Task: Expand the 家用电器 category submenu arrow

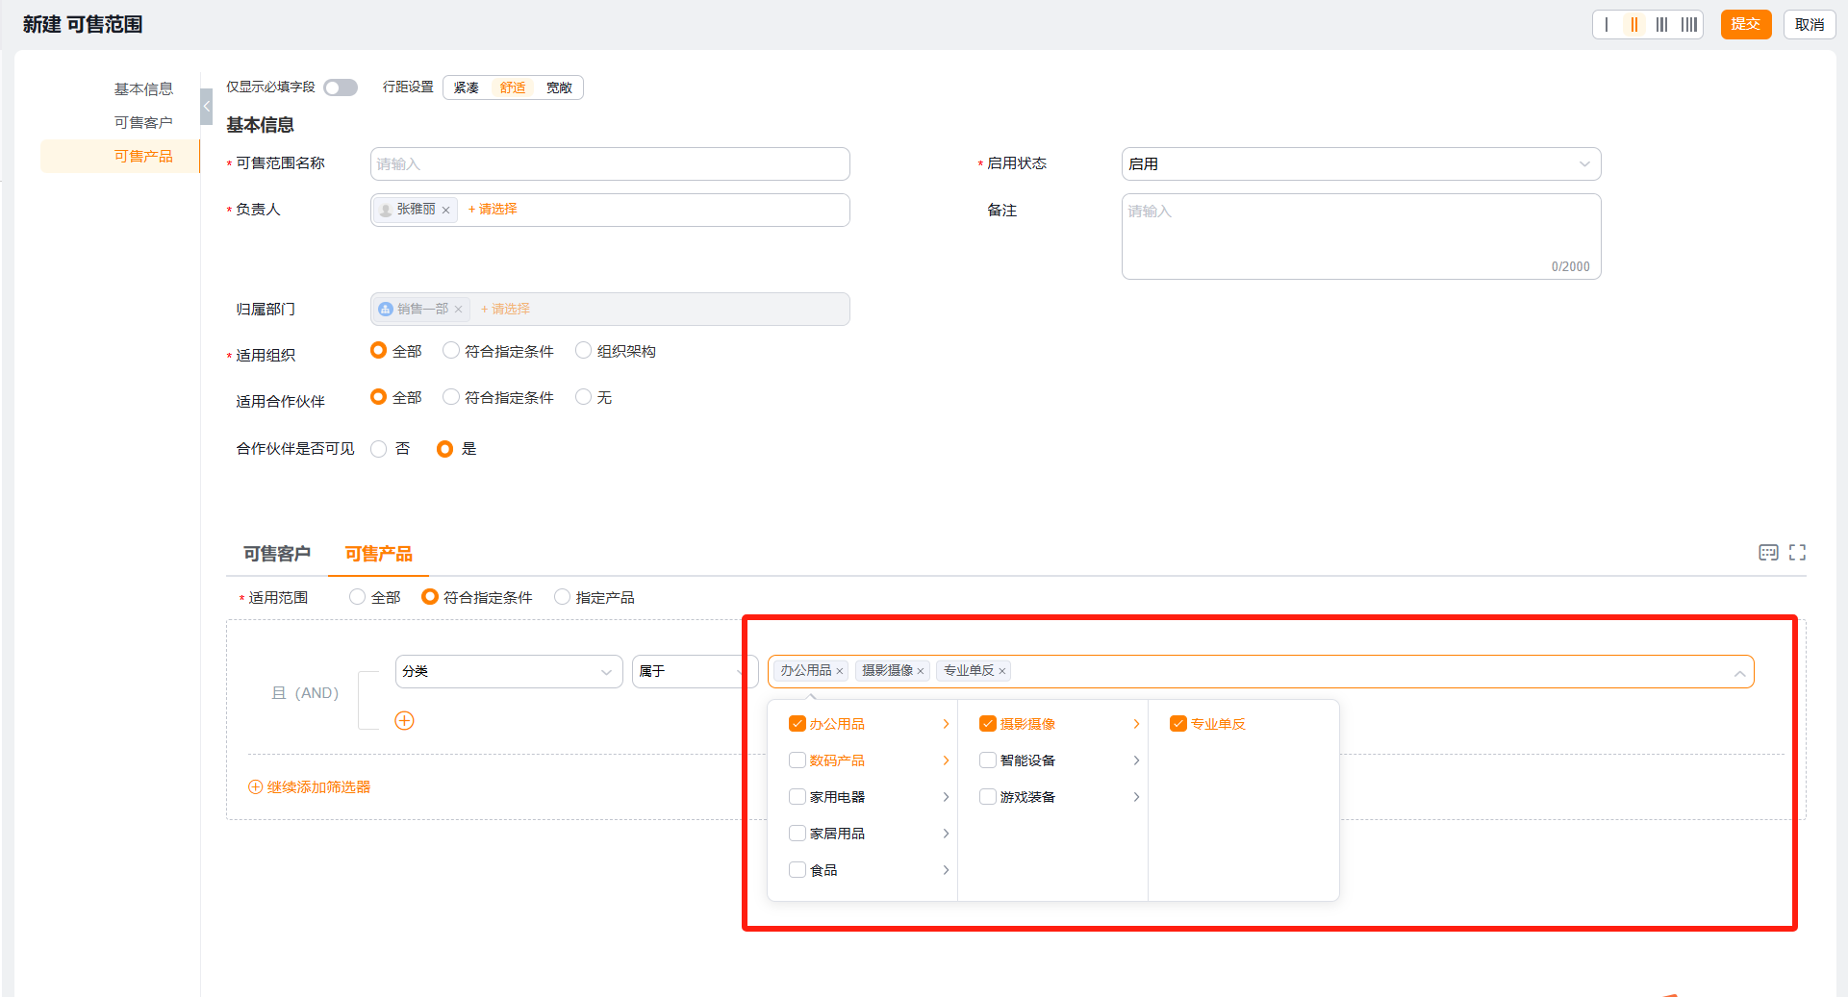Action: tap(946, 797)
